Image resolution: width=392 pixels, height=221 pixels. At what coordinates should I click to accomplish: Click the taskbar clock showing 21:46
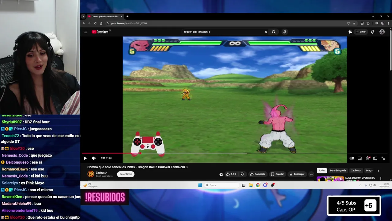pos(384,185)
